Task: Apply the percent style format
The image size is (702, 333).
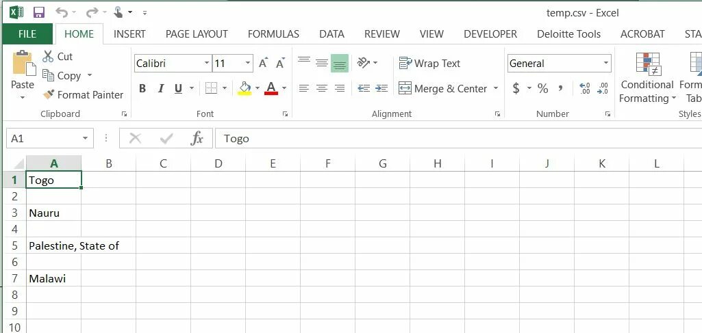Action: coord(542,88)
